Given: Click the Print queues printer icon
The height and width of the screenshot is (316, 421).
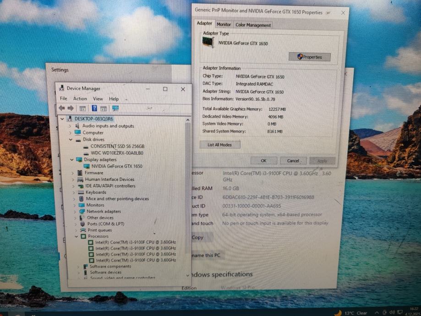Looking at the screenshot, I should [x=83, y=230].
